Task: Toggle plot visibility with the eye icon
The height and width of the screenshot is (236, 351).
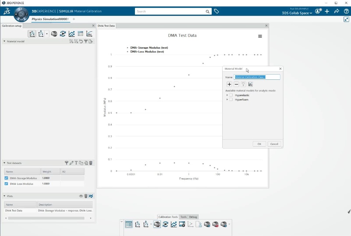Action: (81, 196)
